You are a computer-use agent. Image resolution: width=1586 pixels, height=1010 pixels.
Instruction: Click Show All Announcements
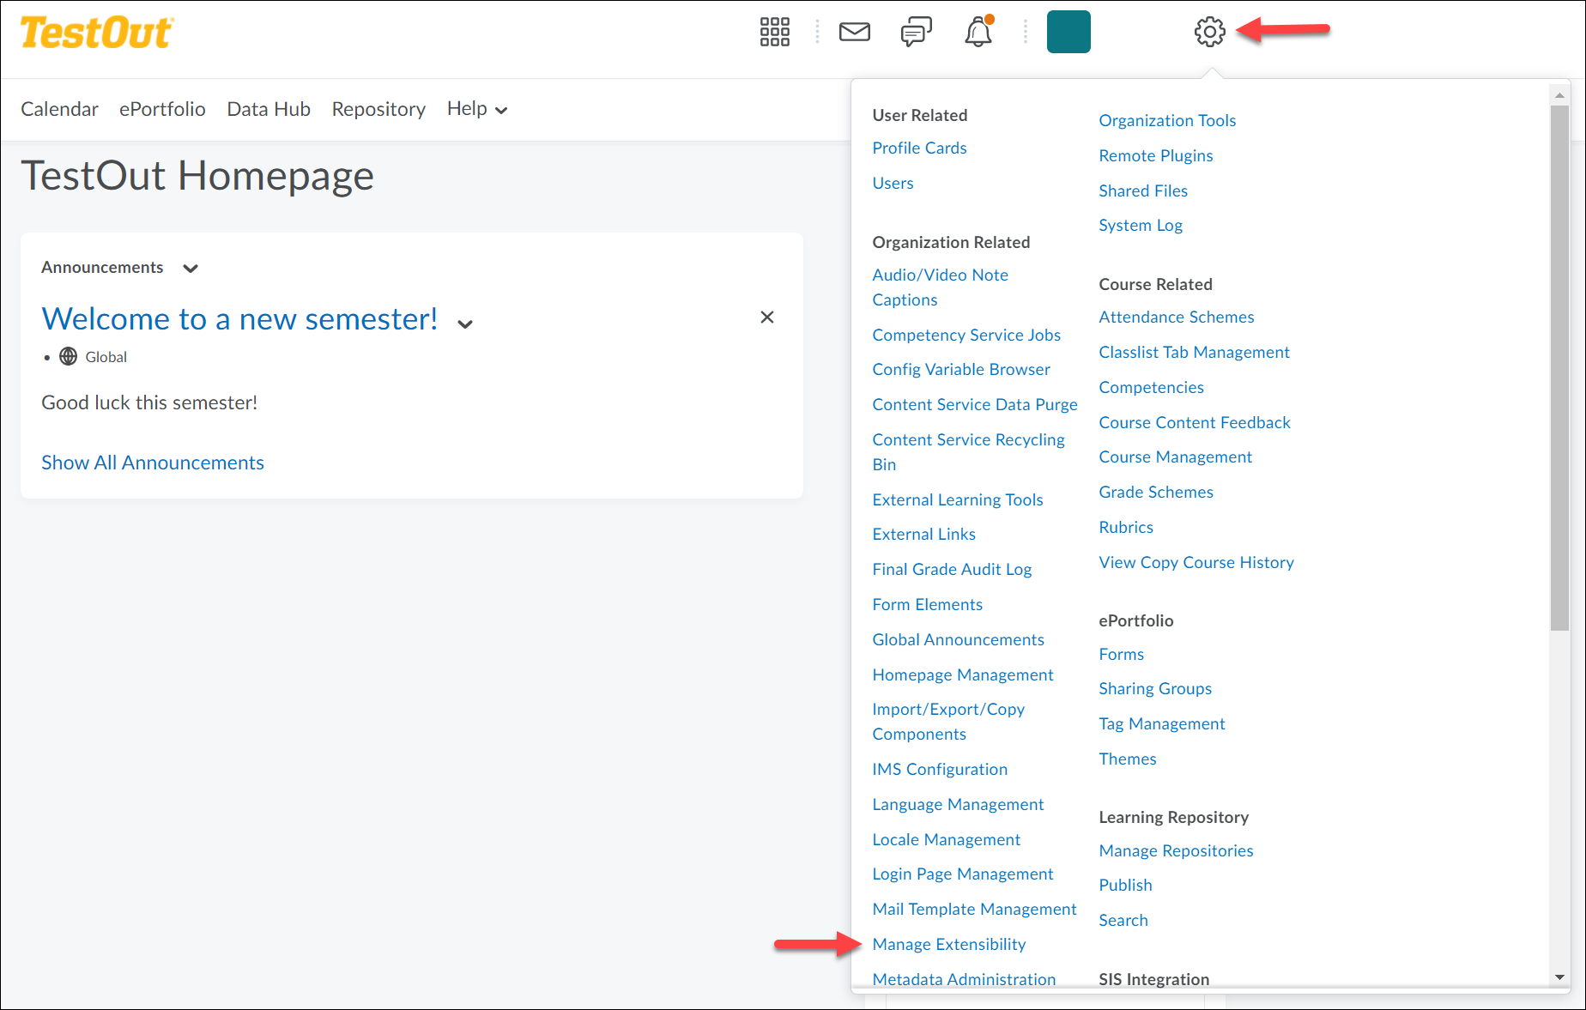tap(152, 463)
